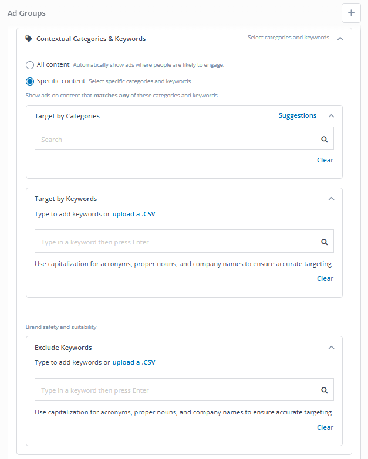Click upload a .CSV under Exclude Keywords

pos(134,362)
